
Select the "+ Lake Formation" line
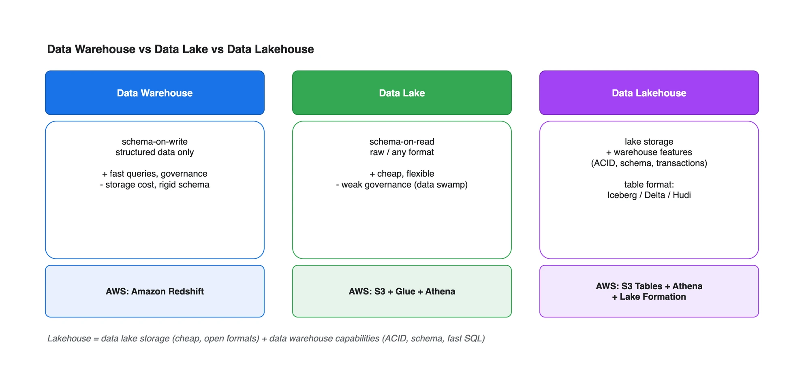point(649,297)
